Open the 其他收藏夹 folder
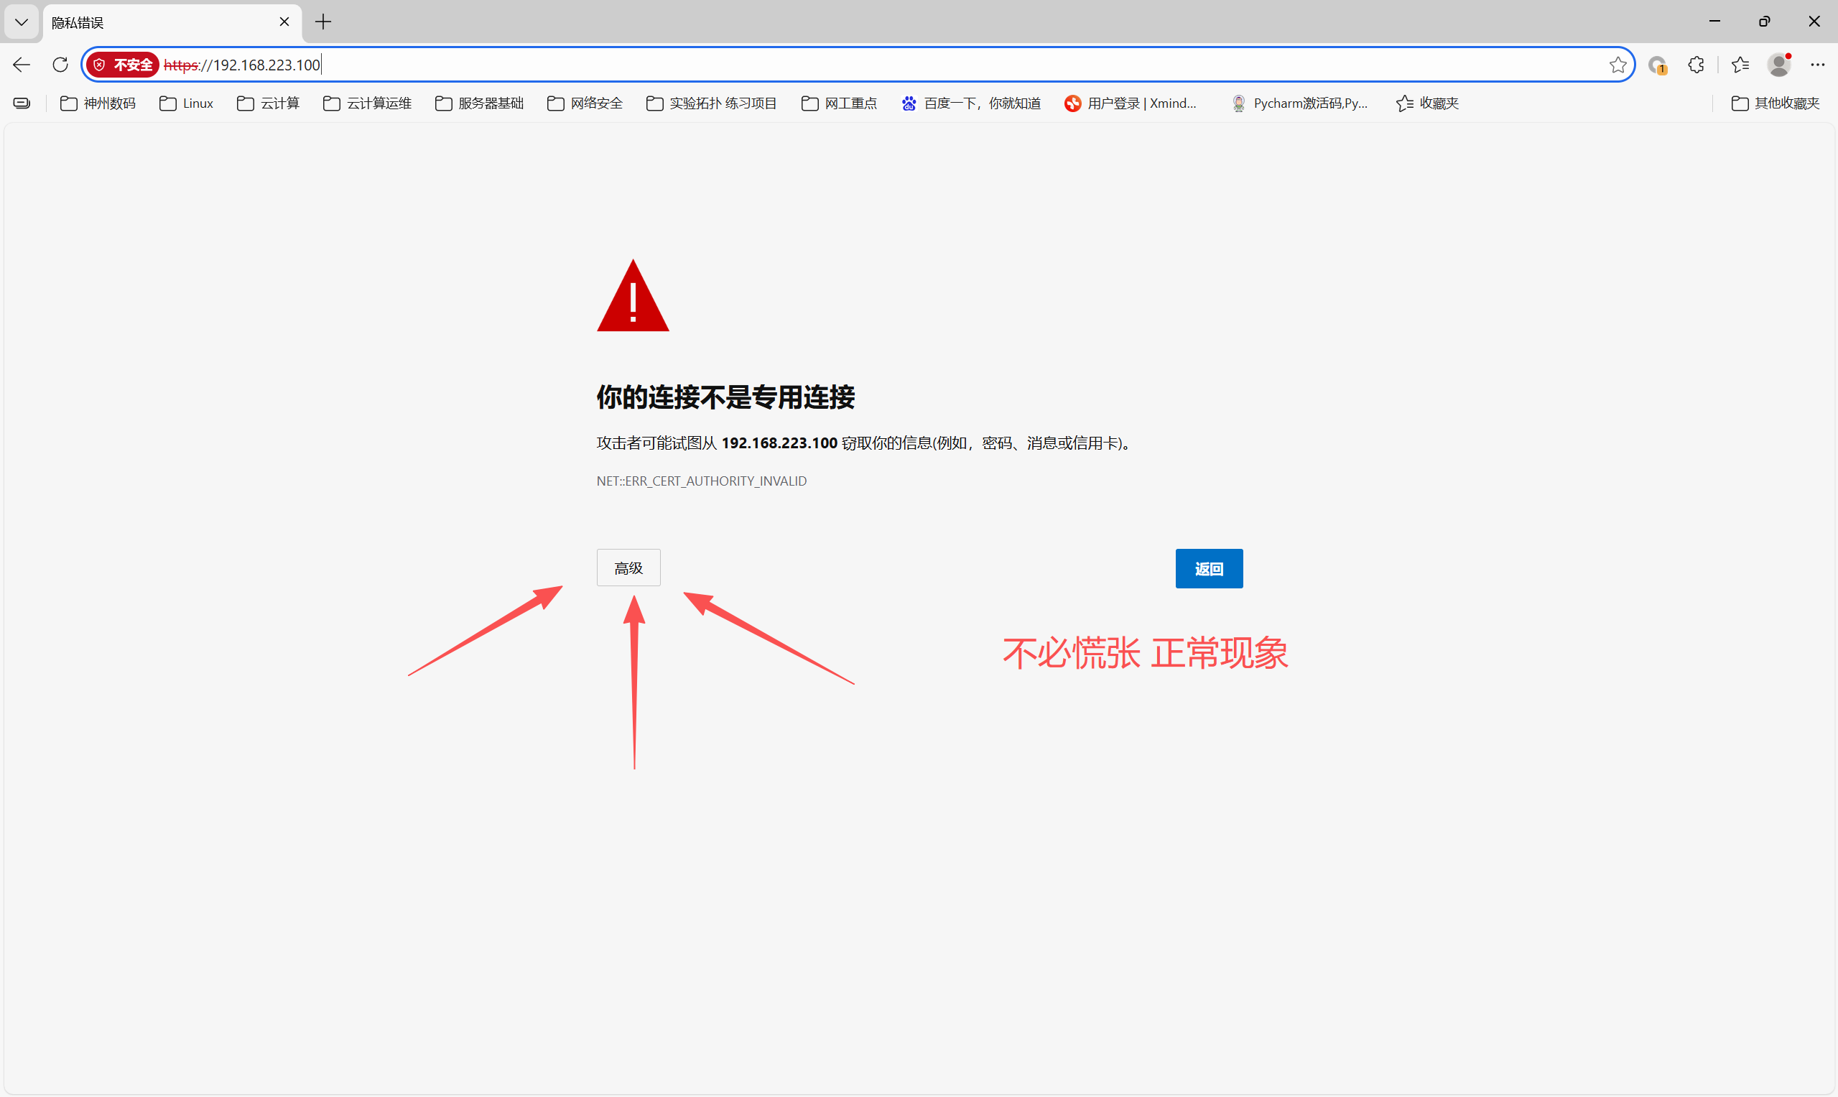This screenshot has width=1838, height=1097. coord(1776,103)
